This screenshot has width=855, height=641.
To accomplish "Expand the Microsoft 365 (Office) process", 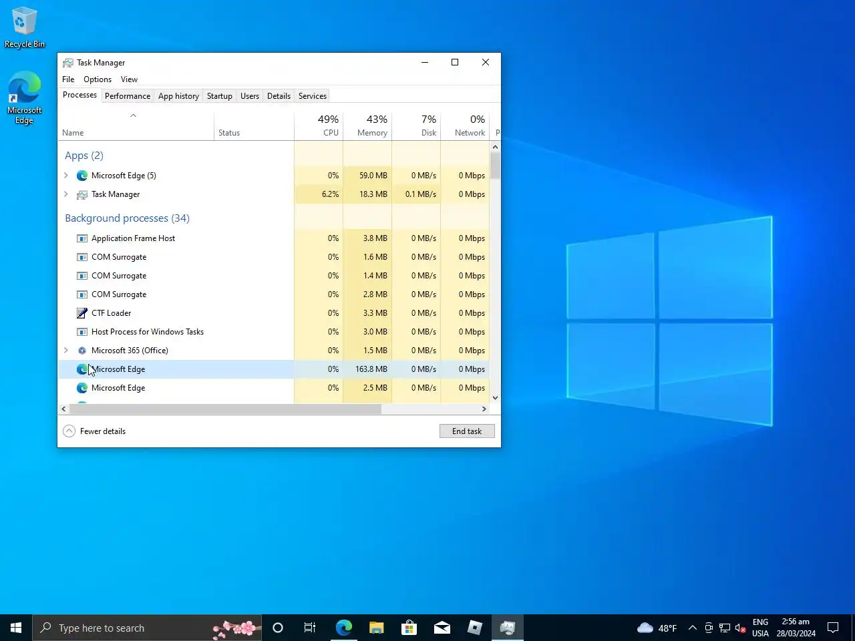I will pyautogui.click(x=66, y=351).
